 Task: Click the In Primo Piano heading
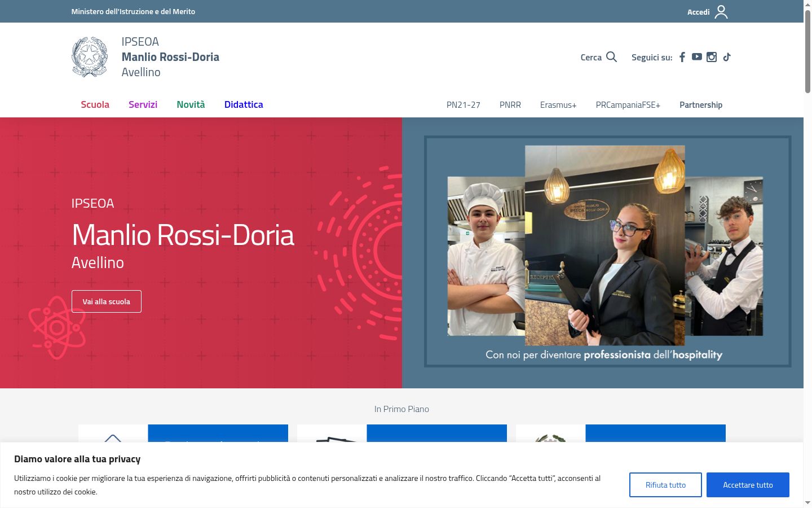tap(401, 409)
